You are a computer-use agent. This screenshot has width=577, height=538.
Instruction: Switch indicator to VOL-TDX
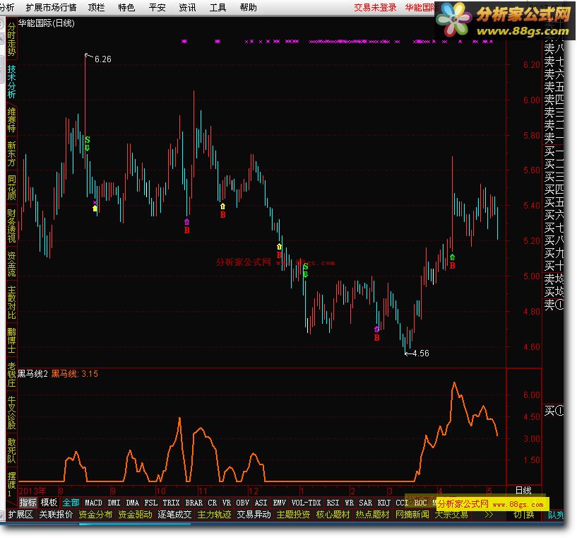[x=307, y=503]
